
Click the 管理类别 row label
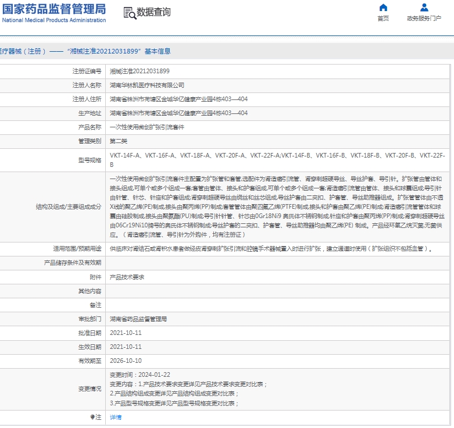pyautogui.click(x=90, y=141)
